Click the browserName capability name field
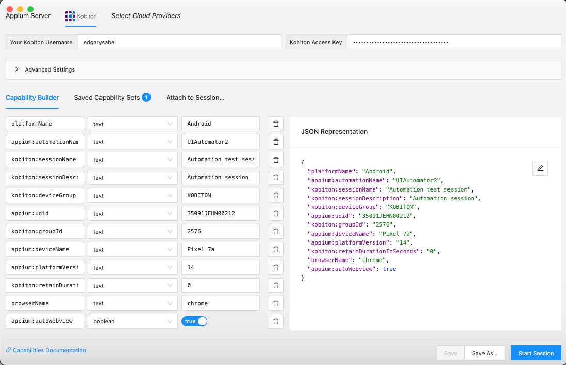The image size is (566, 365). [x=45, y=303]
